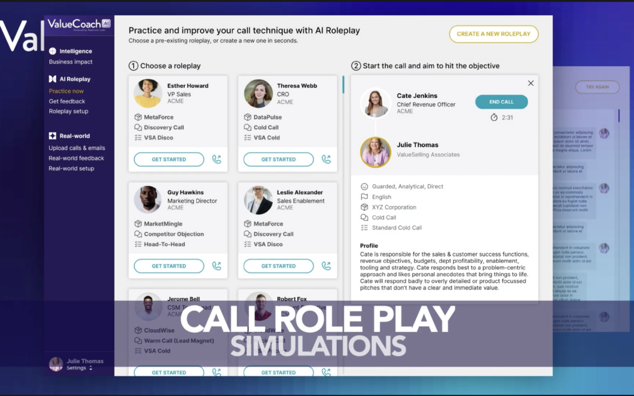Click VSA Disco checklist icon on Esther Howard card

138,137
